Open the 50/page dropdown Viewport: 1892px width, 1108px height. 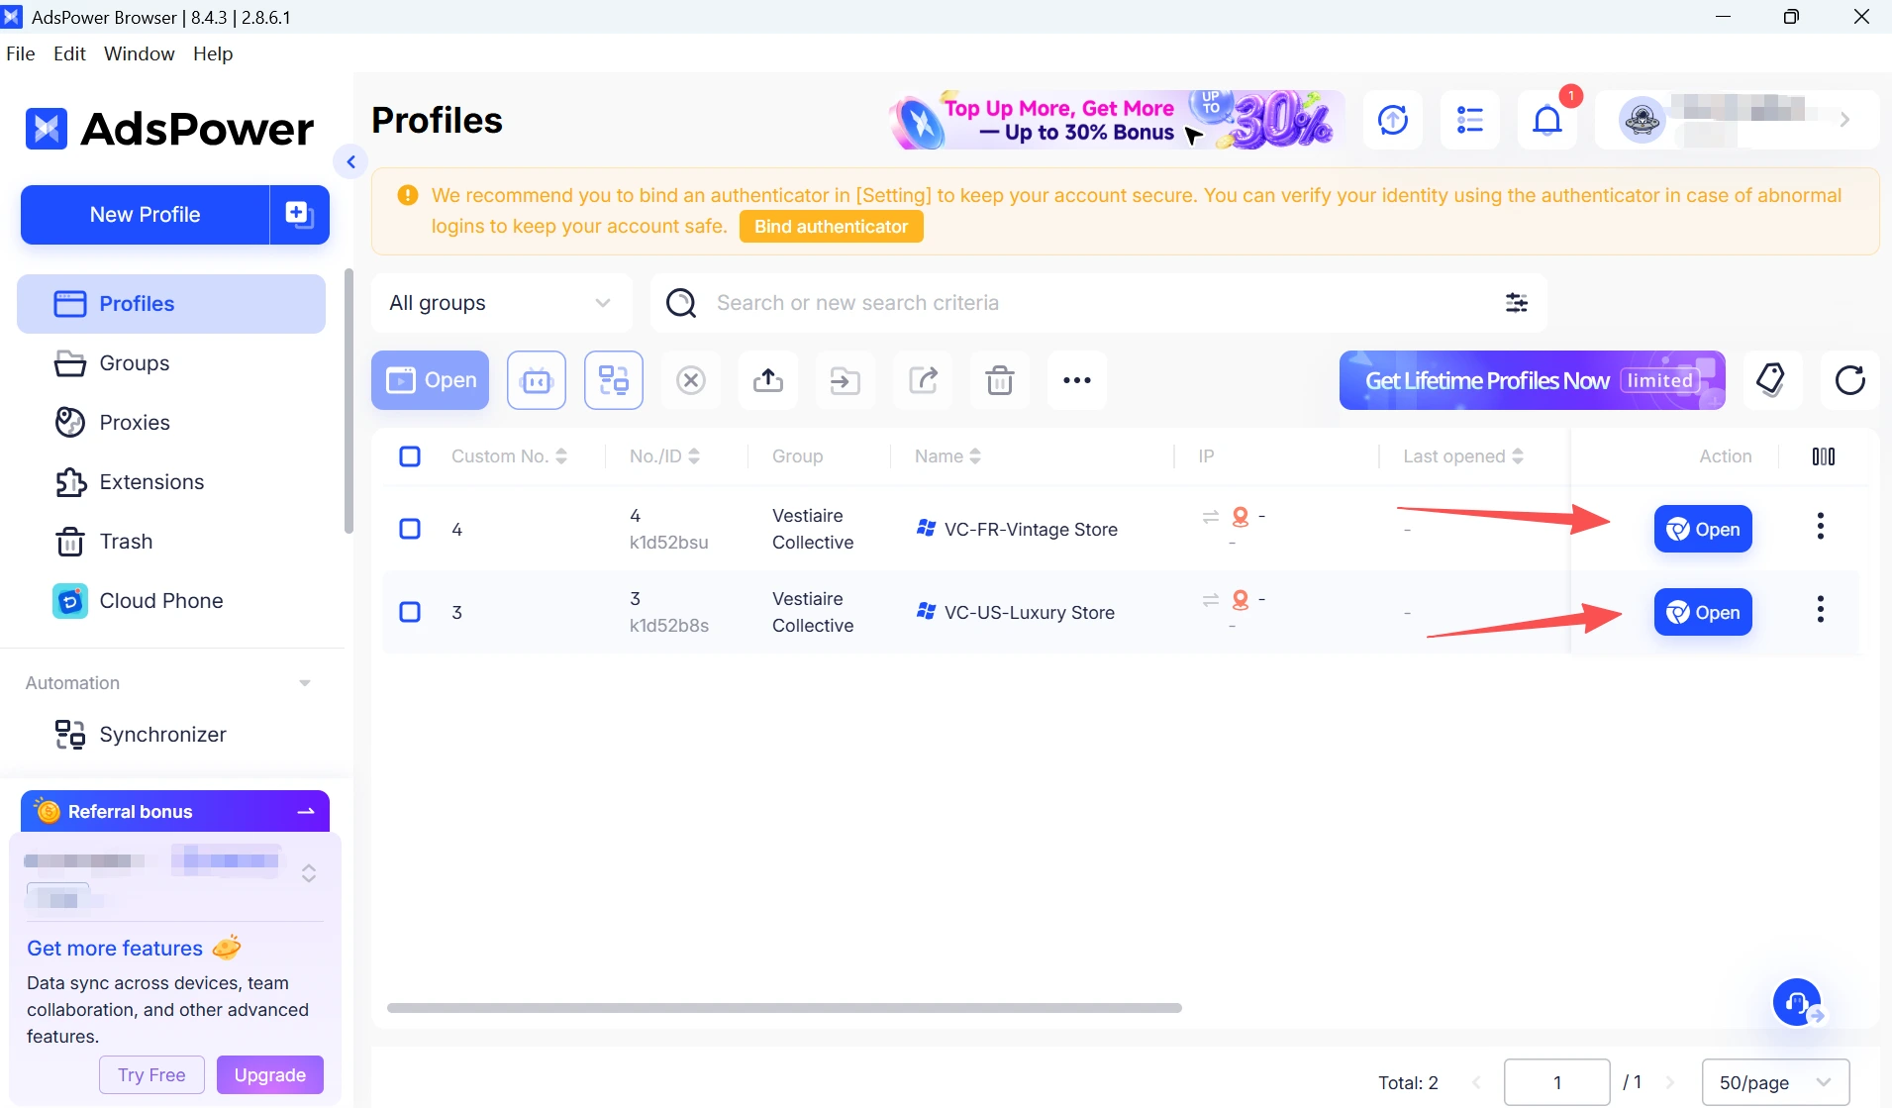(x=1775, y=1082)
